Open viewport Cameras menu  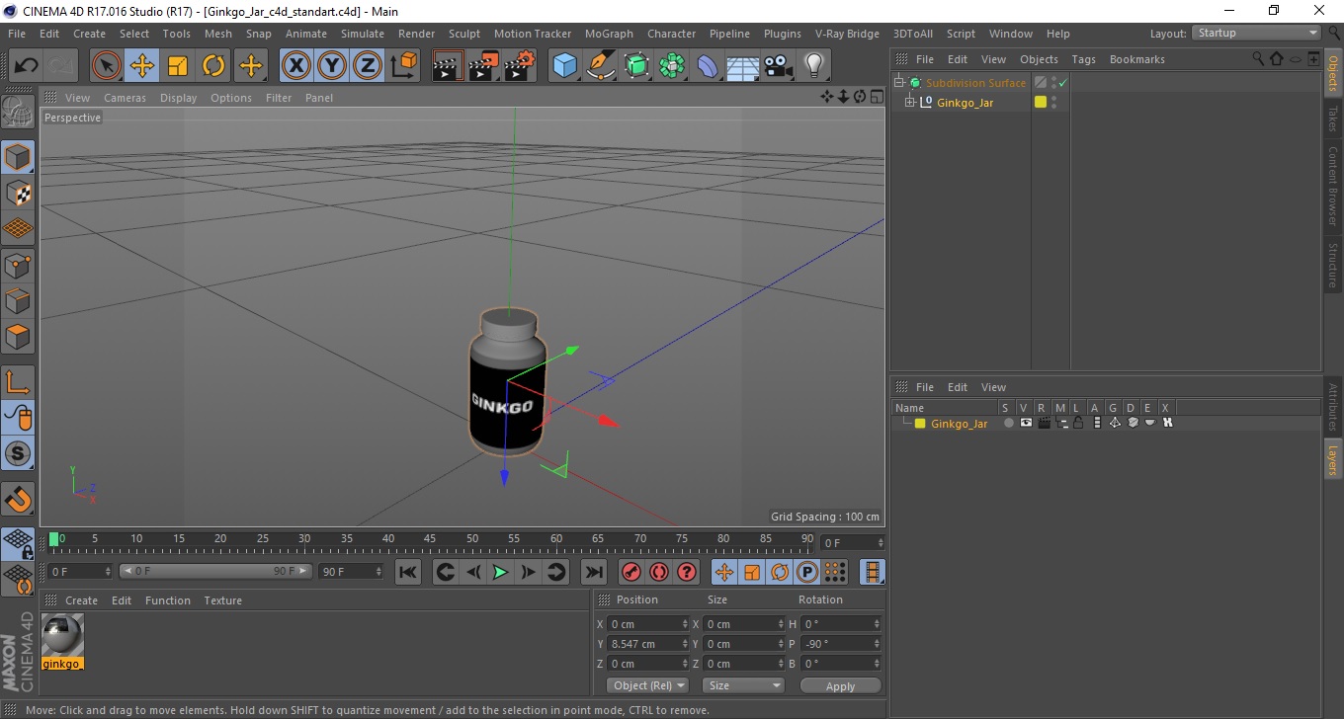point(125,98)
